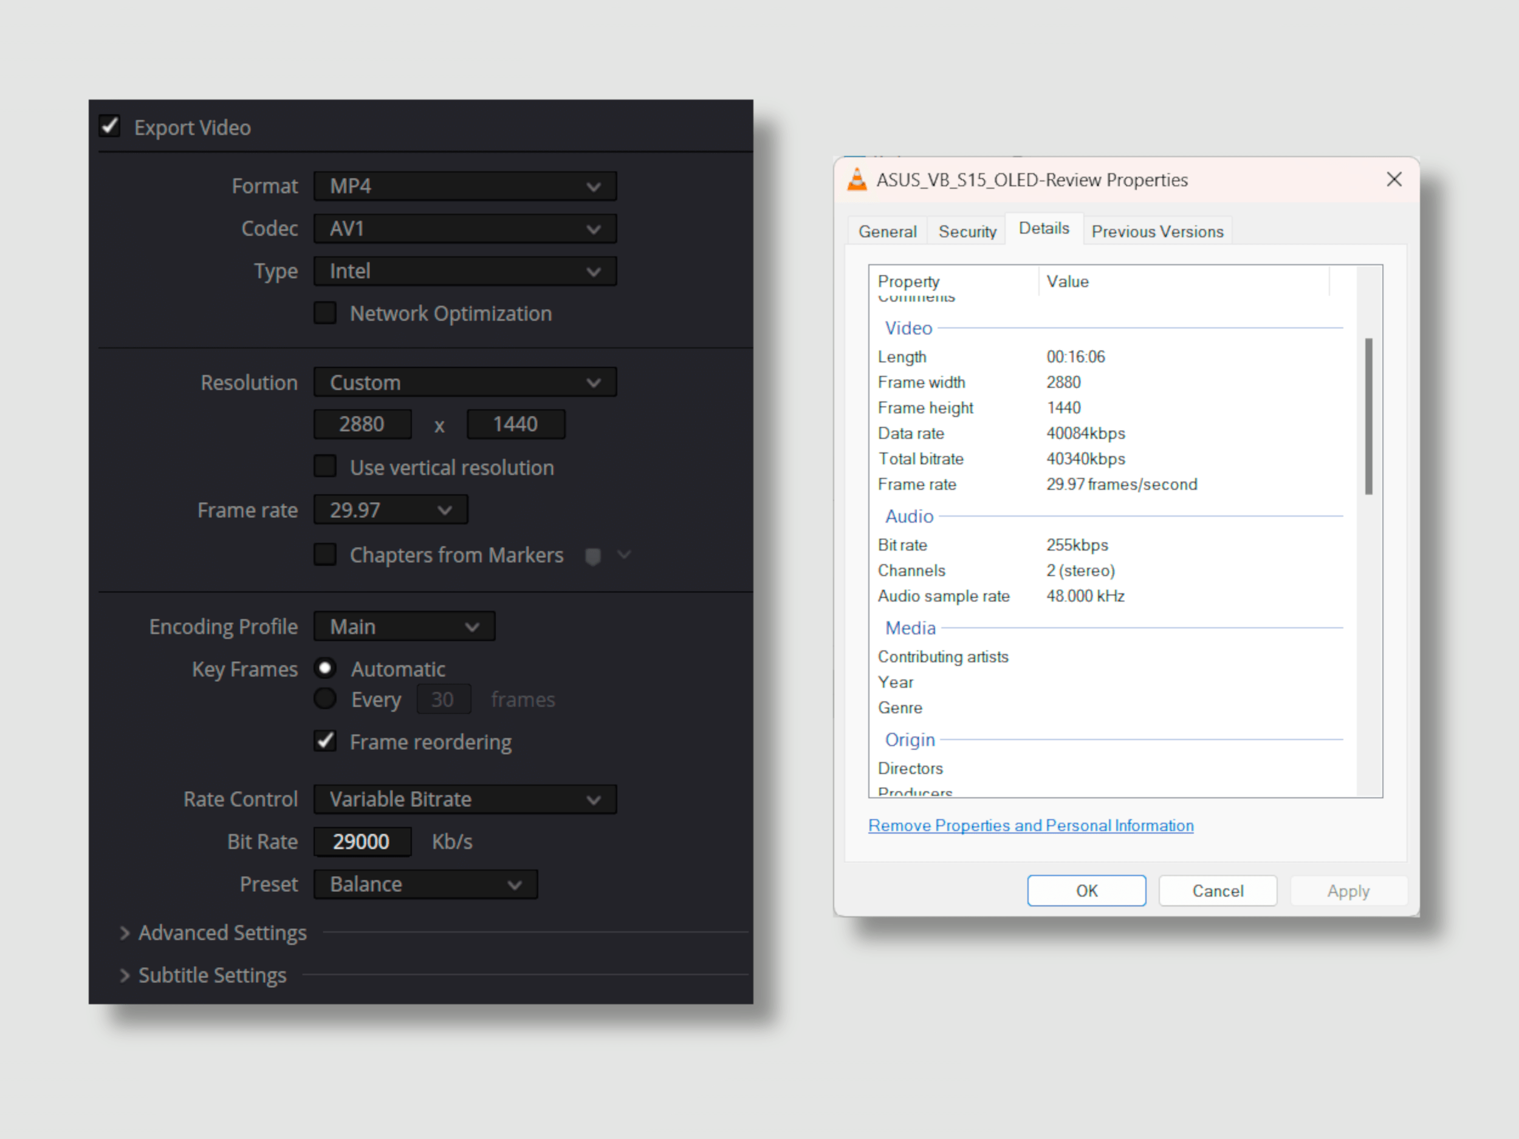
Task: Select the Audio sample rate value 48.000 kHz
Action: (x=1085, y=596)
